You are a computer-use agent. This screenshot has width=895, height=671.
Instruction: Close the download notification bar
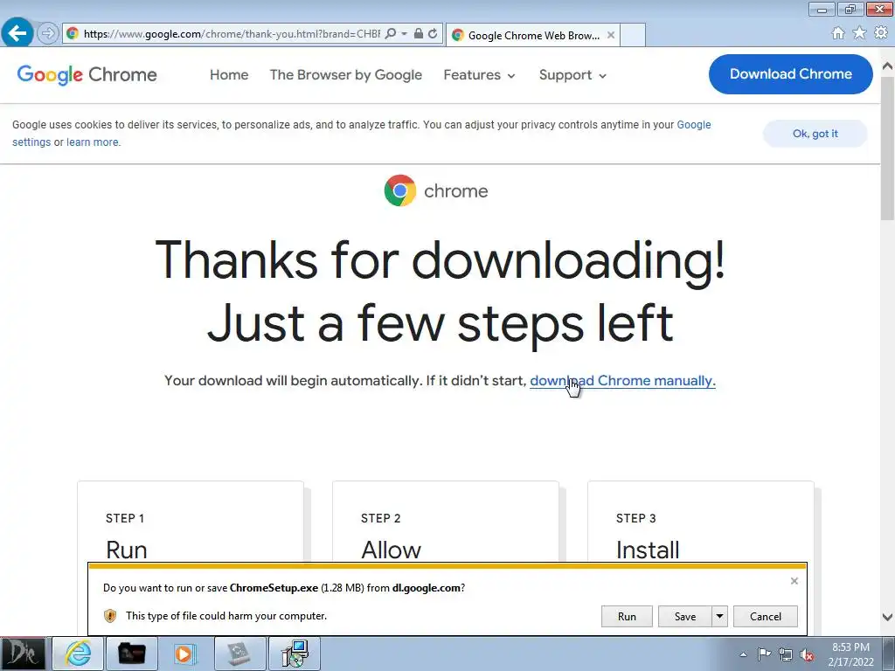click(x=794, y=581)
